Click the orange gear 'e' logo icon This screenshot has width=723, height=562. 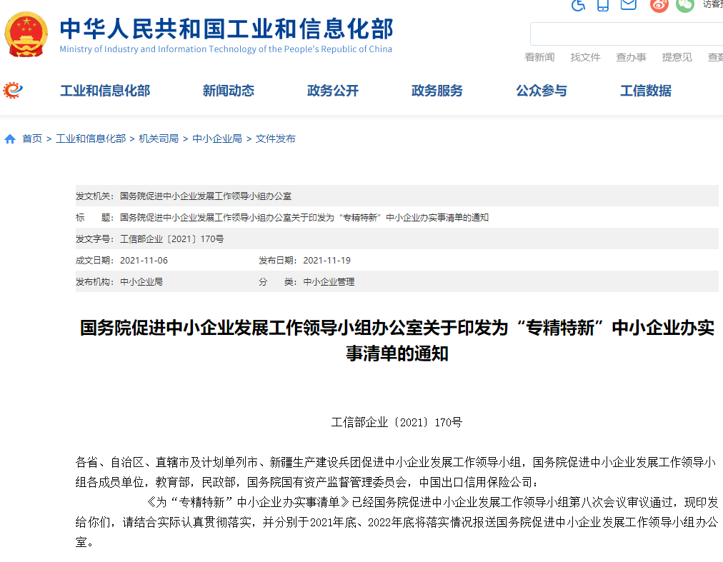coord(13,90)
